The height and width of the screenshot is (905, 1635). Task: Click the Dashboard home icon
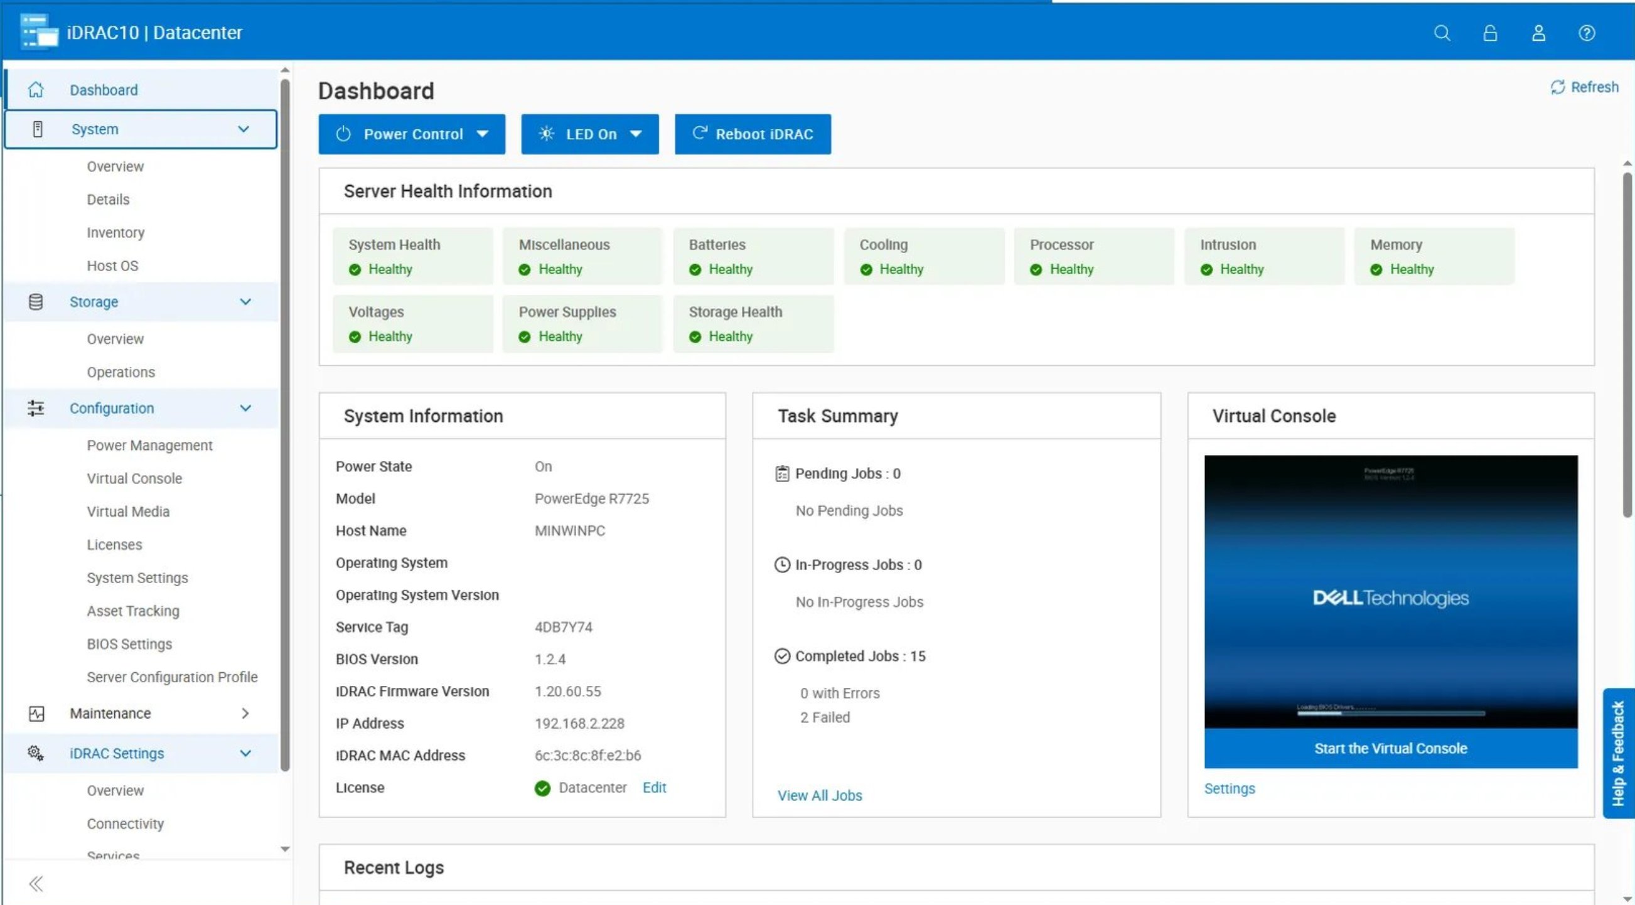click(36, 90)
